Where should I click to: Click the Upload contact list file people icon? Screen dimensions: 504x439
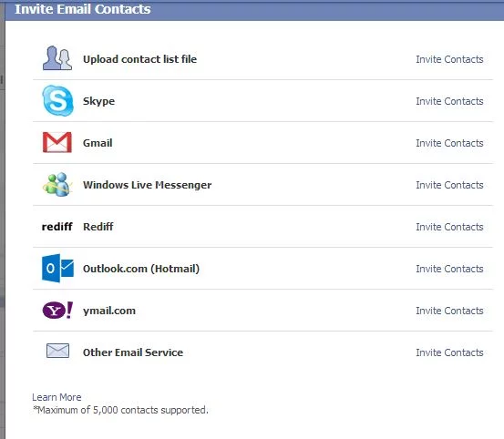pos(57,58)
